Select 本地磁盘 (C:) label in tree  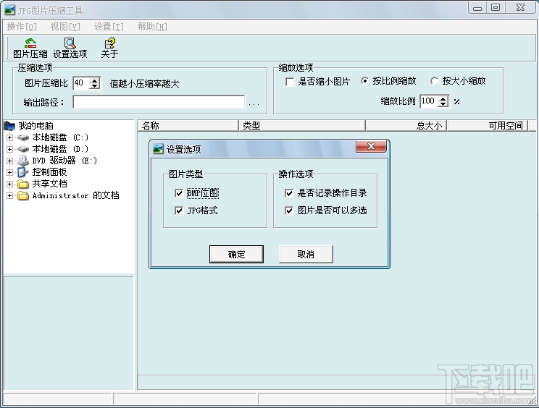[x=61, y=137]
